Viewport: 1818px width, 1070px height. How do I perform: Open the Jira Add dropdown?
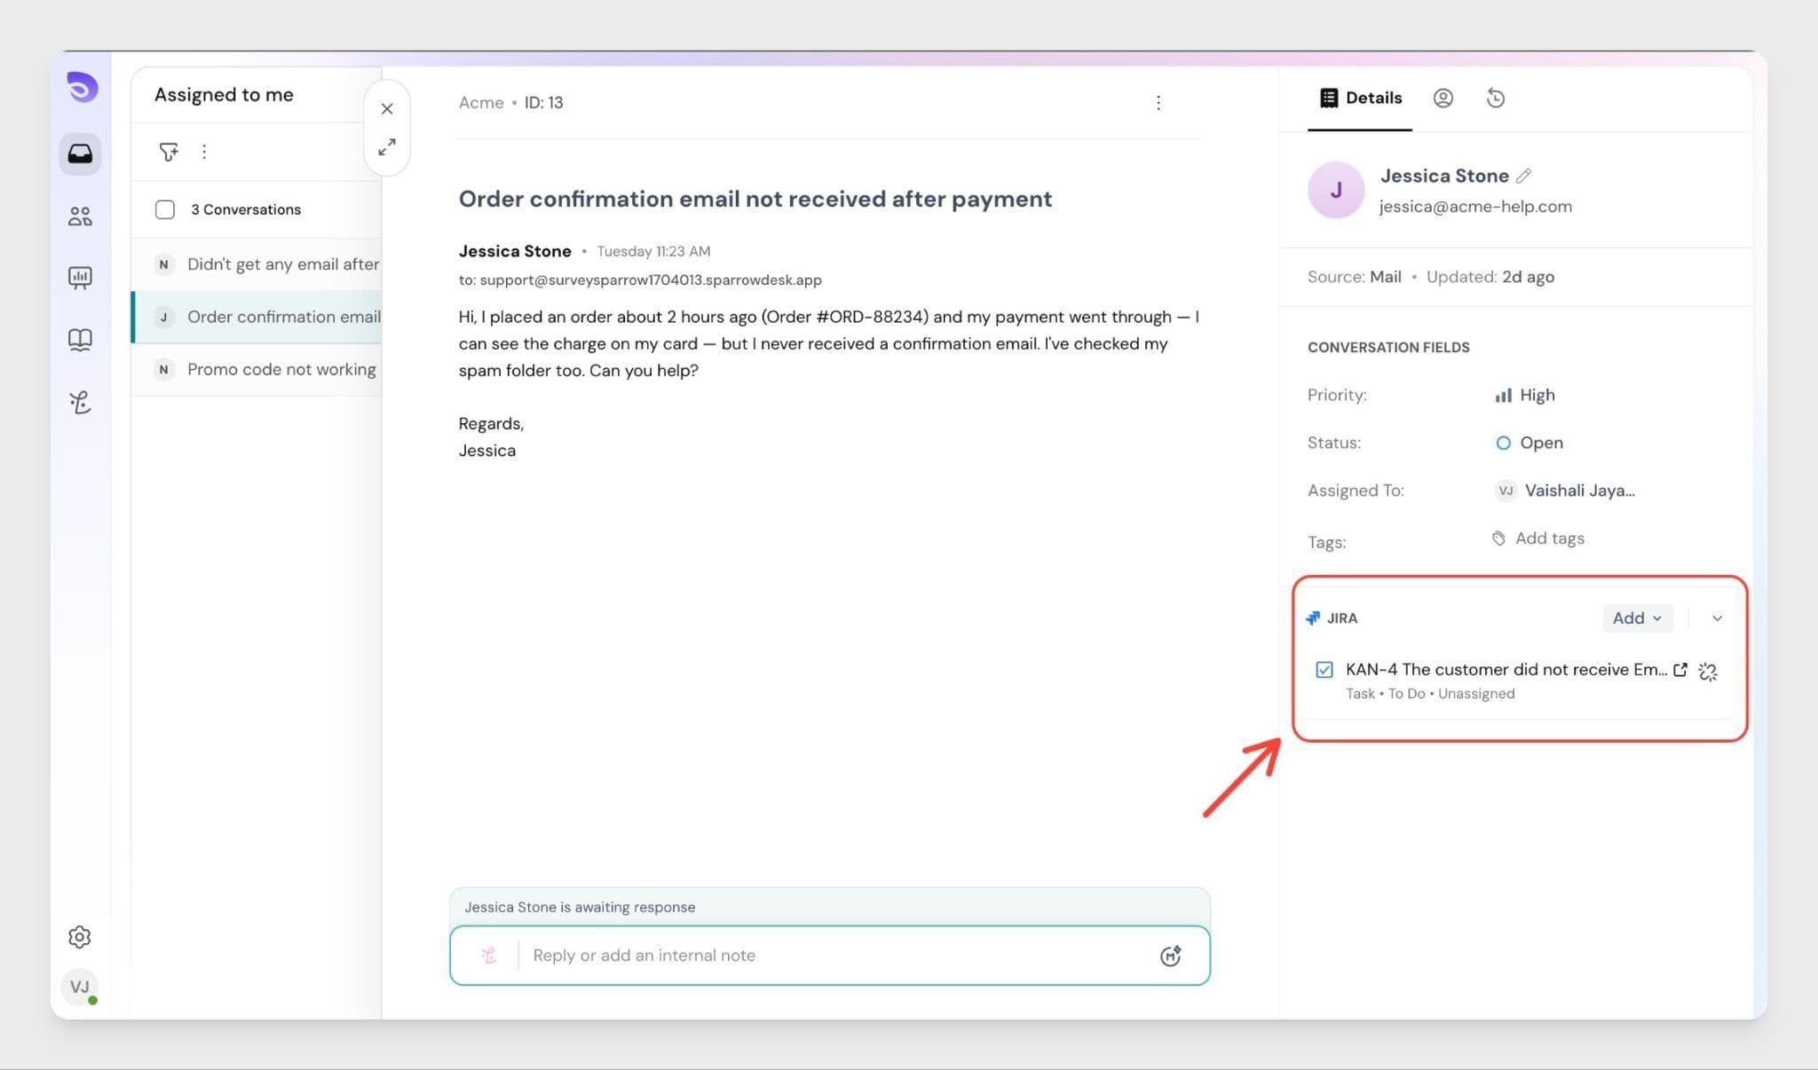click(x=1636, y=618)
